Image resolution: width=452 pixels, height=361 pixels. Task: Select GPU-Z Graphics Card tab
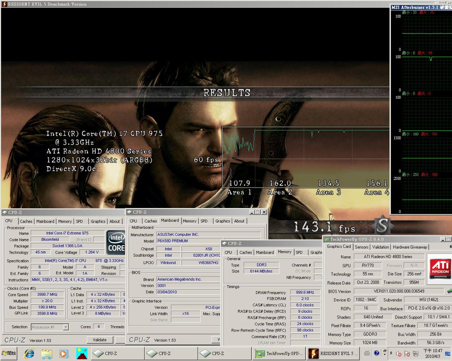point(339,246)
